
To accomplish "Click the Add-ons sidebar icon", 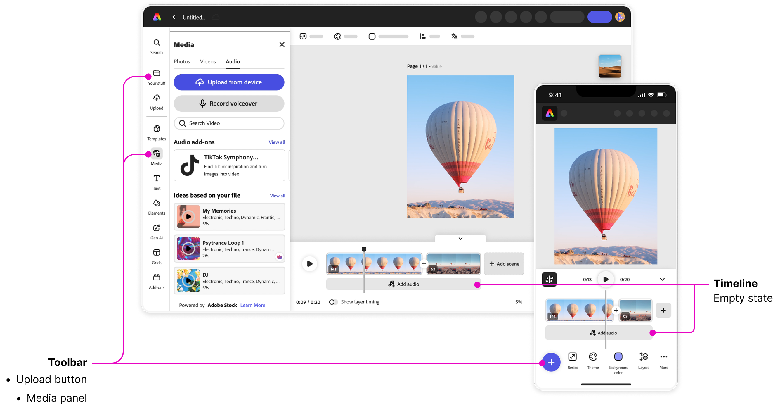I will (156, 281).
